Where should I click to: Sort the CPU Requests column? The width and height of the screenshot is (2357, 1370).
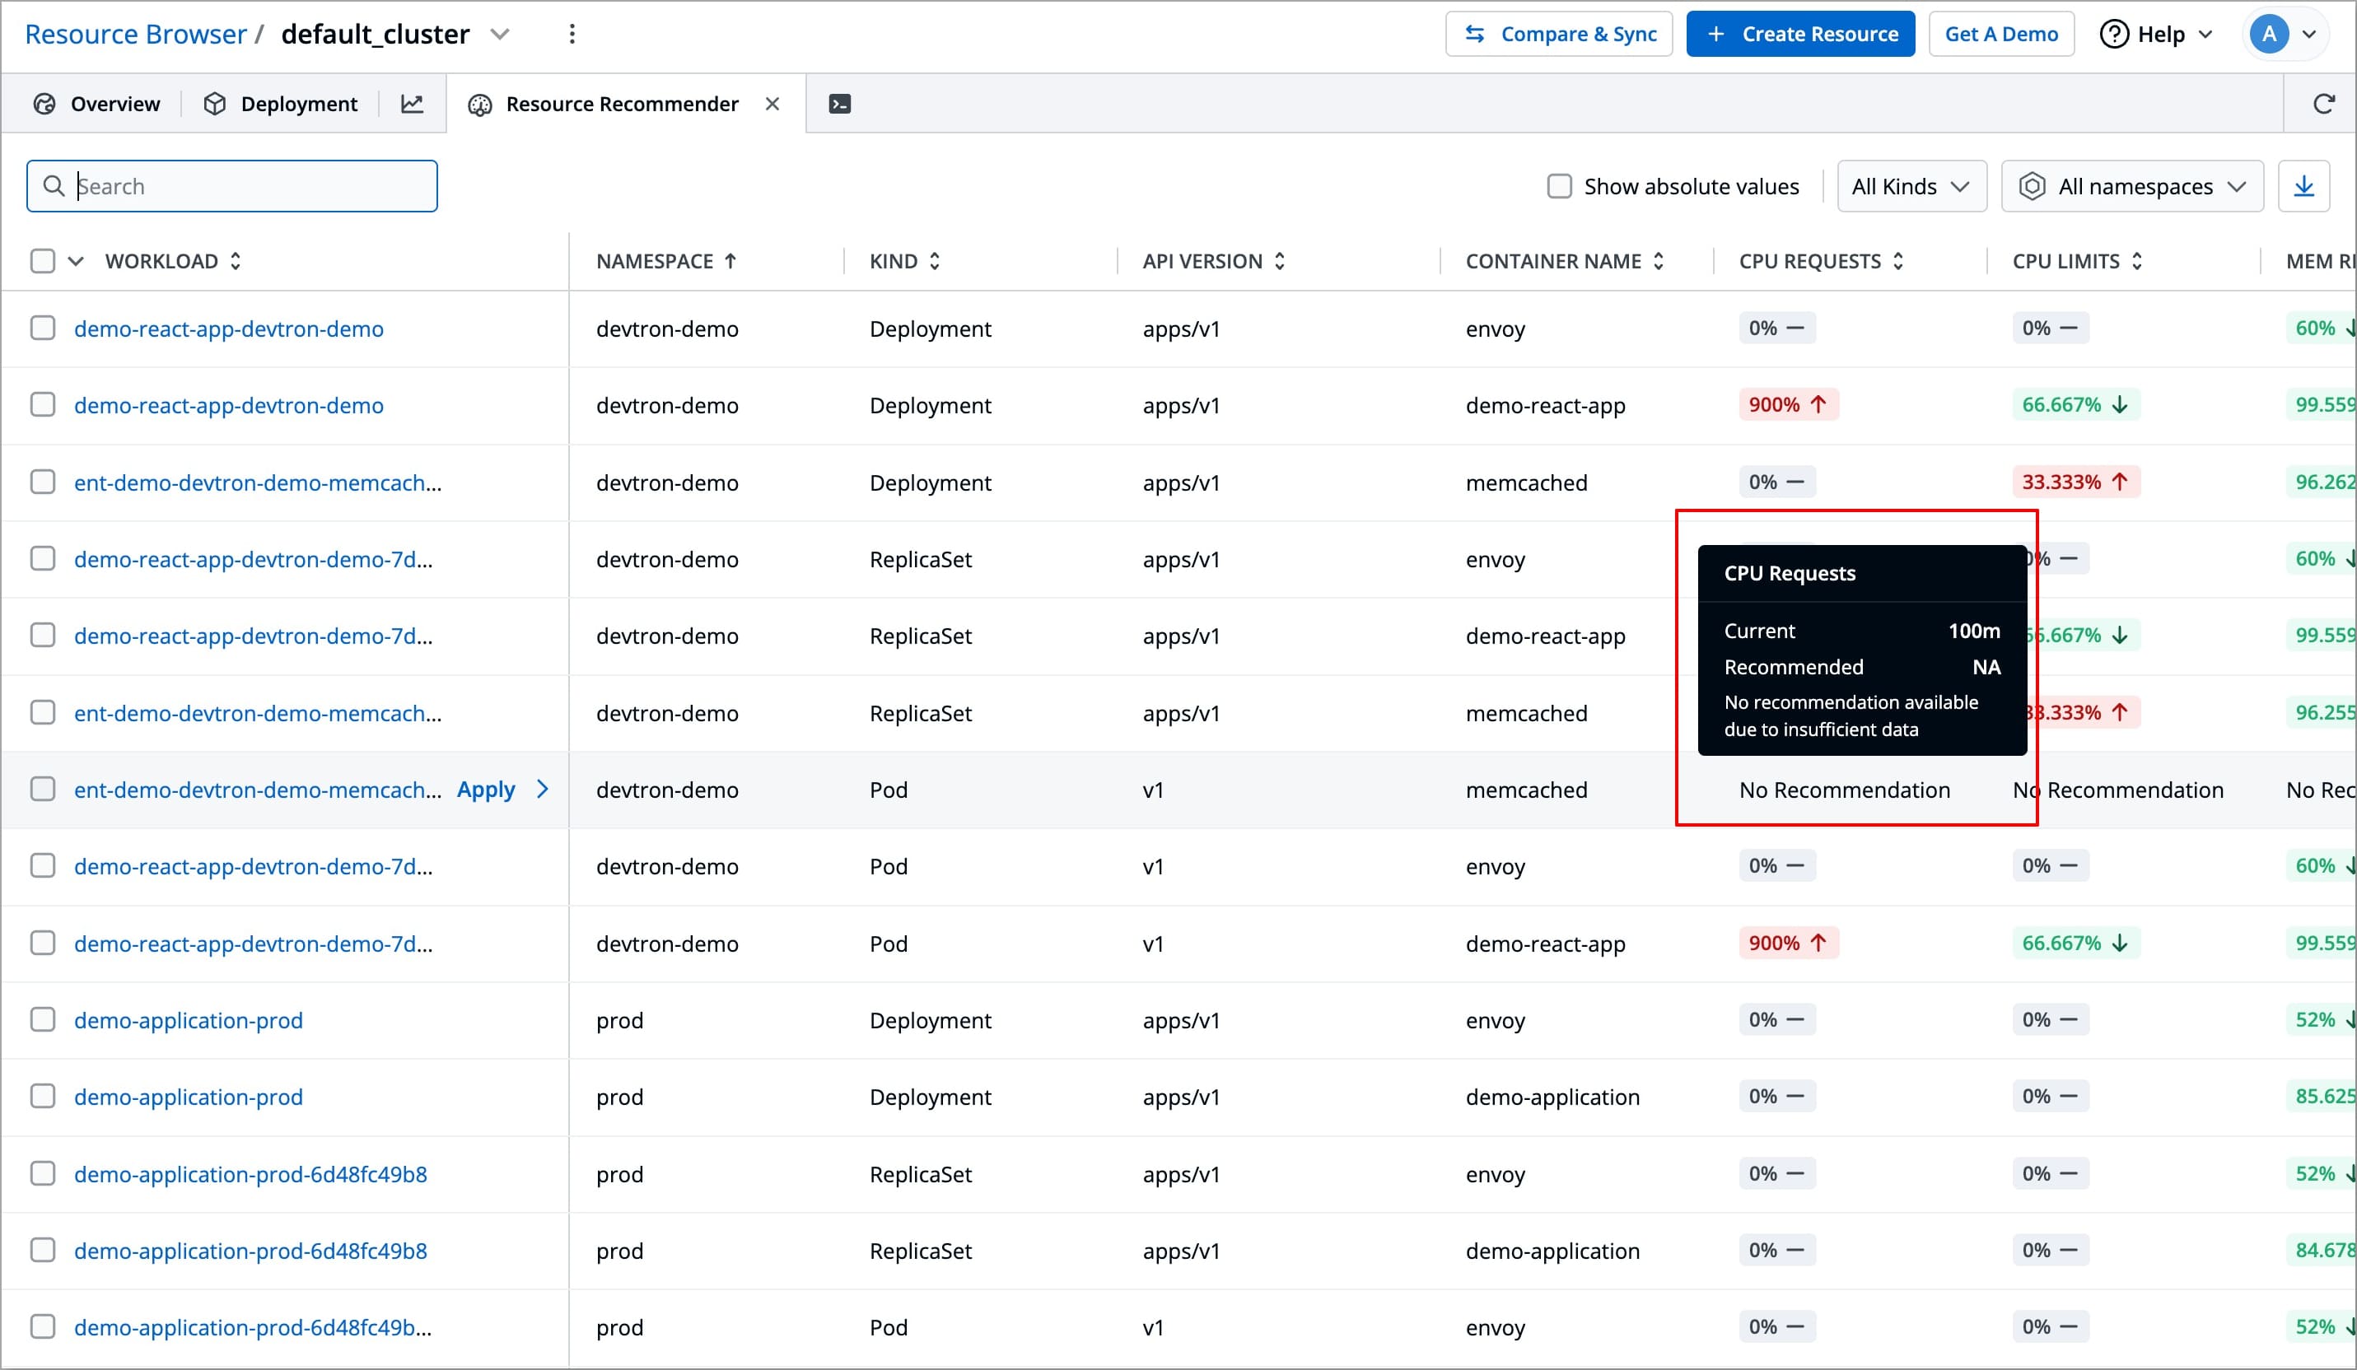pyautogui.click(x=1897, y=261)
